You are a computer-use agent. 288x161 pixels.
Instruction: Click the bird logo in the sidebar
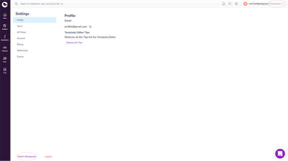coord(5,5)
